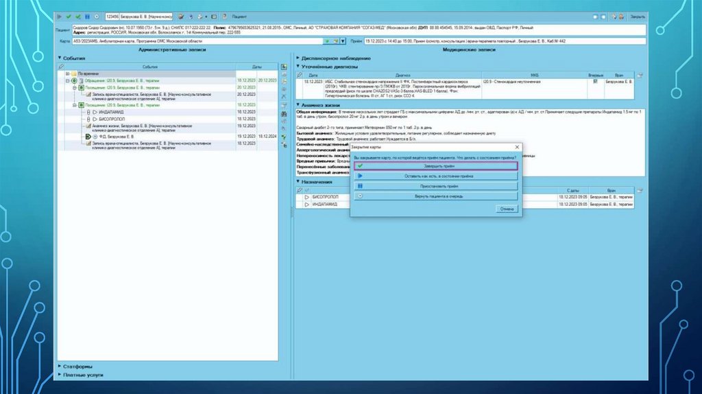Choose Вернуть пациента в очередь option

pos(435,196)
